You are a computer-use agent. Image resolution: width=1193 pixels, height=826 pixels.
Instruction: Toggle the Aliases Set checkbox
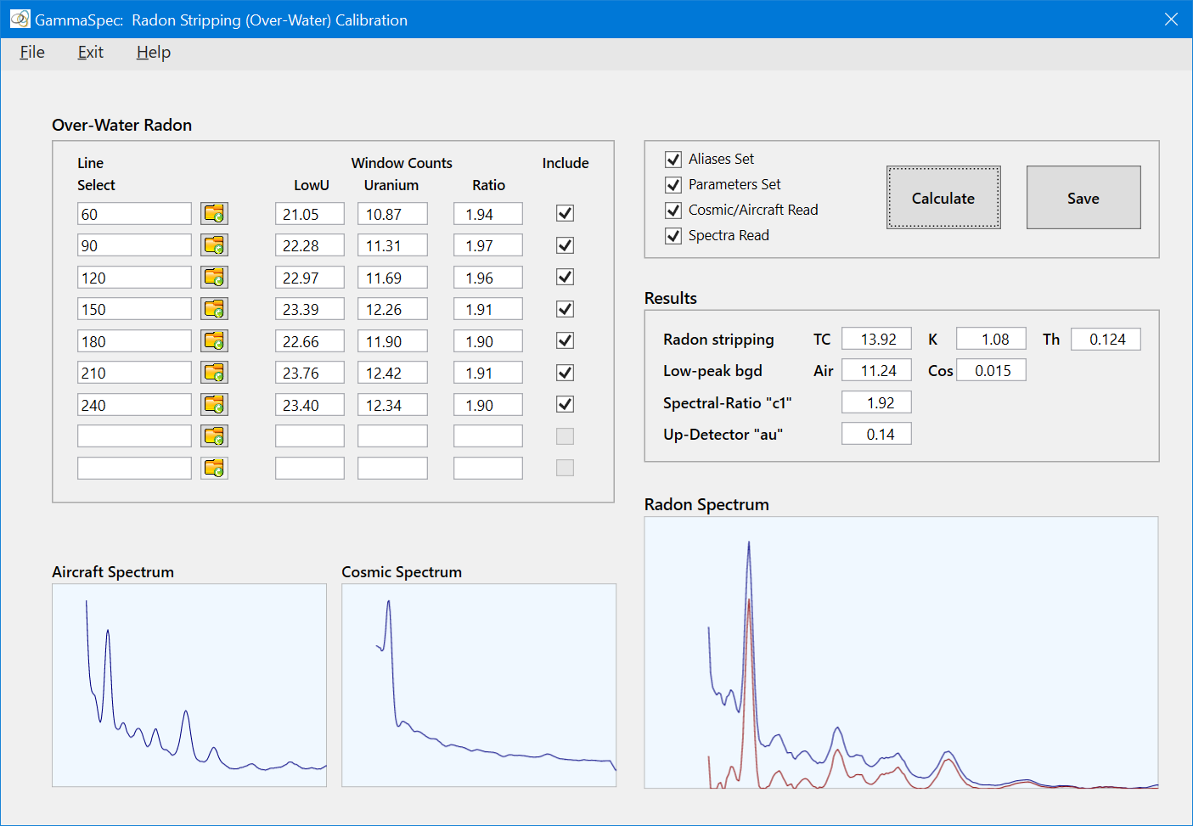tap(673, 160)
